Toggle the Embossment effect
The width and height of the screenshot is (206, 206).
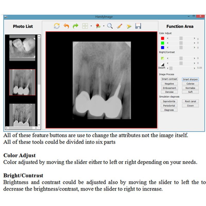click(x=169, y=88)
